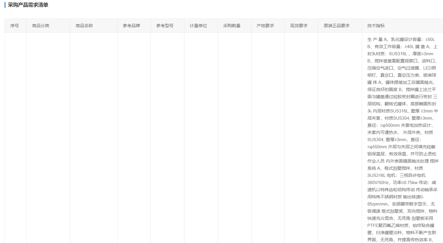Click the 商品分类 column header
The height and width of the screenshot is (243, 443).
click(x=41, y=26)
